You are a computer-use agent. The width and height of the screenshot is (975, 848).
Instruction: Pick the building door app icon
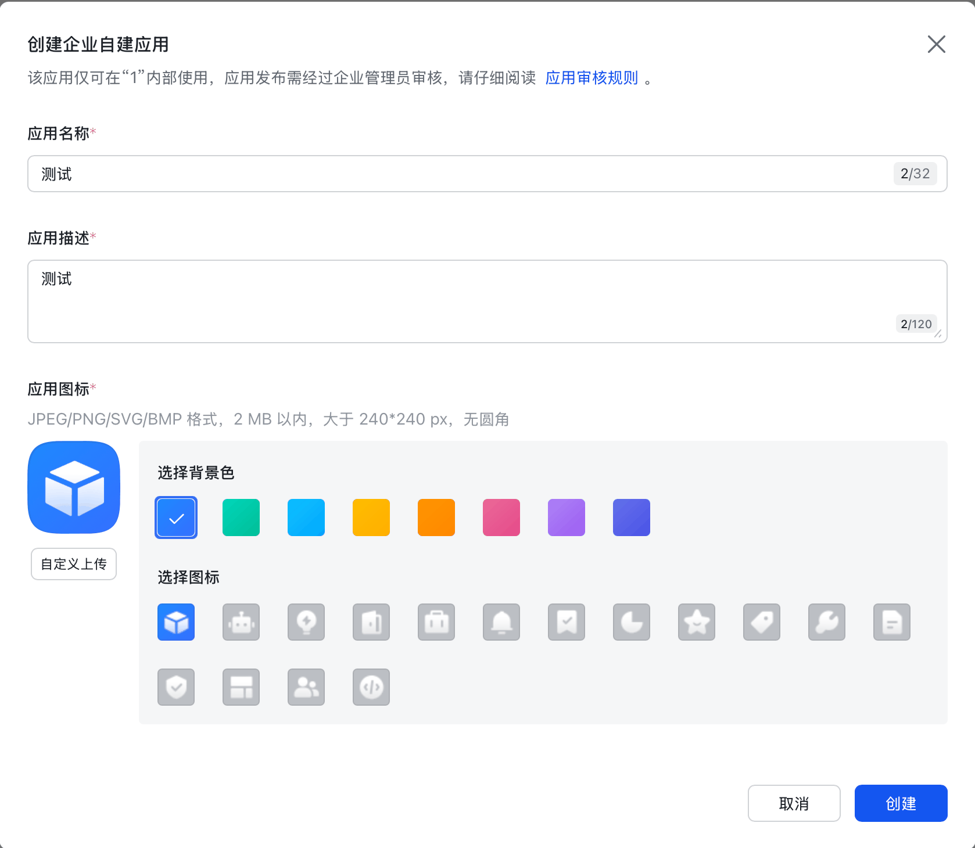pyautogui.click(x=371, y=622)
